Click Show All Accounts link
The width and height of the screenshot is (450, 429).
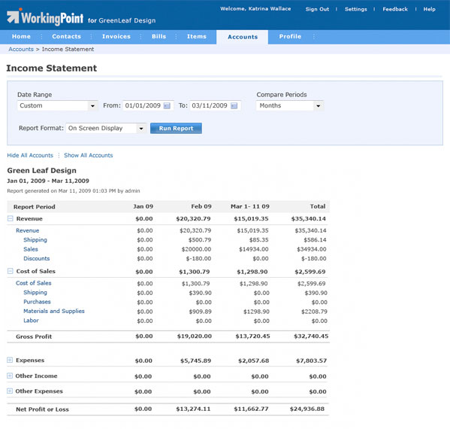coord(89,155)
